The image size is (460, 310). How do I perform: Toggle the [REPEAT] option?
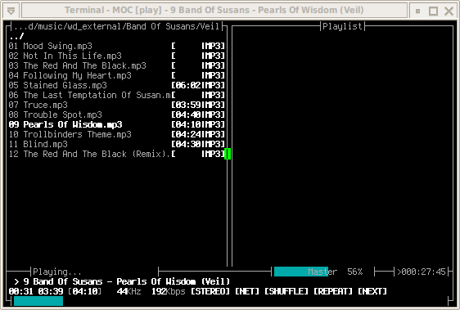[333, 291]
